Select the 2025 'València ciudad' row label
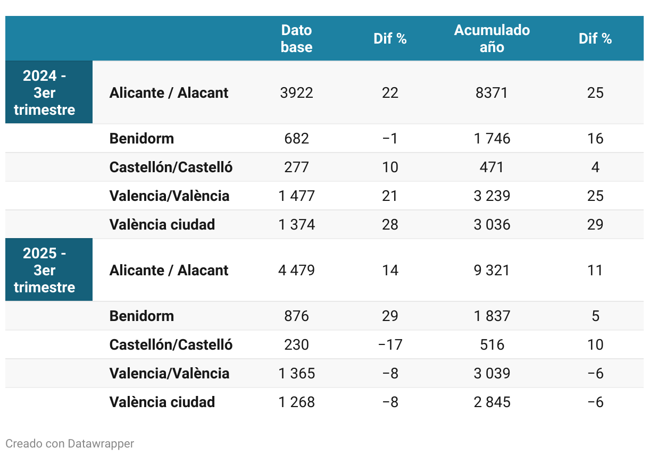The width and height of the screenshot is (649, 456). (162, 402)
